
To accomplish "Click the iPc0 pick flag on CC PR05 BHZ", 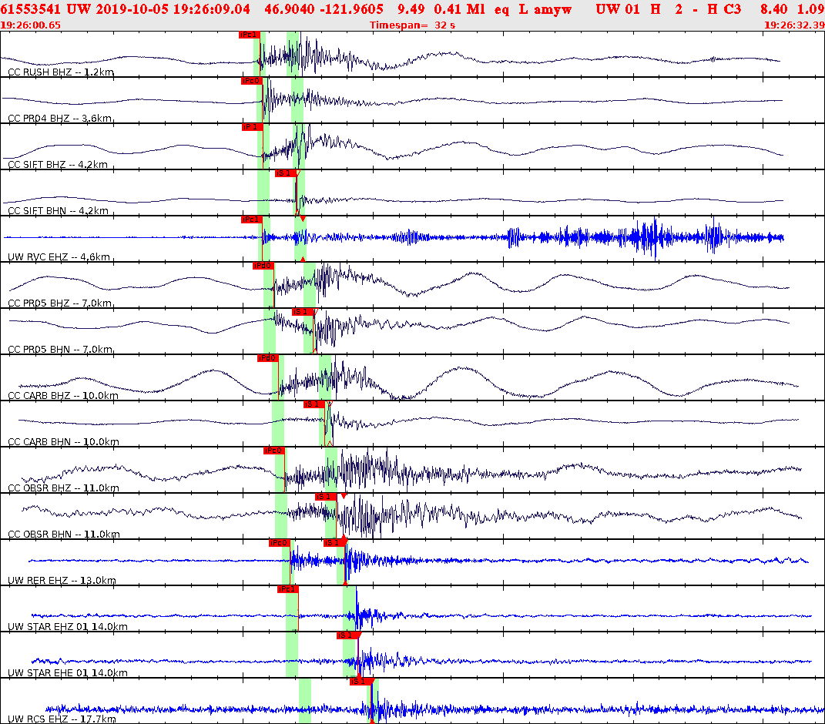I will [x=262, y=267].
